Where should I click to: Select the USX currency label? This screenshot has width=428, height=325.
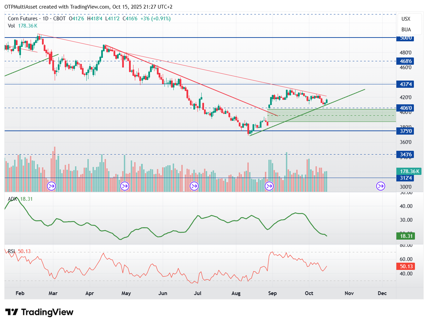click(406, 19)
